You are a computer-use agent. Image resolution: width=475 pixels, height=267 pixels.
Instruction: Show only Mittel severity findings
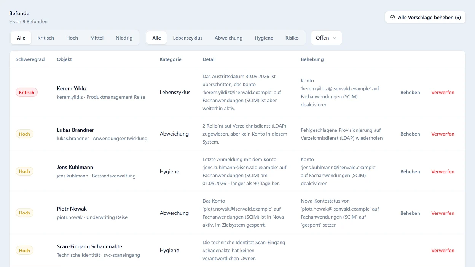97,38
